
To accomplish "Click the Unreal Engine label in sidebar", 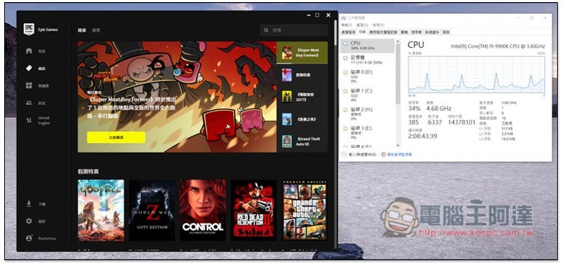I will [44, 120].
